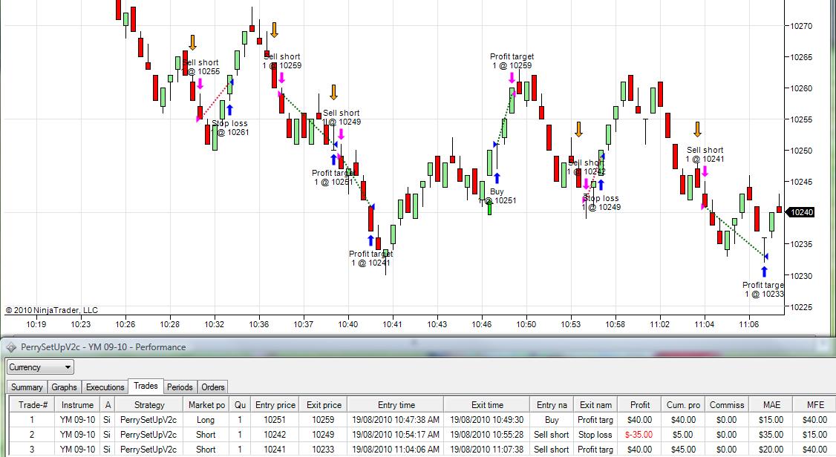Click orange arrow above 'Sell short 1 @ 10241'

click(697, 129)
